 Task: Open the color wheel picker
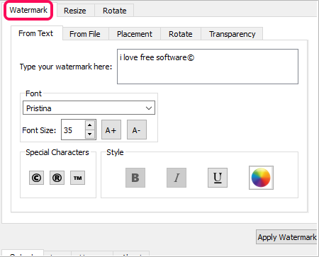click(261, 178)
